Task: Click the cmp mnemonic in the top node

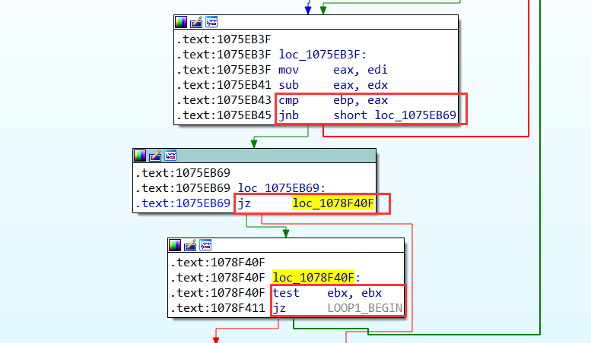Action: click(288, 100)
